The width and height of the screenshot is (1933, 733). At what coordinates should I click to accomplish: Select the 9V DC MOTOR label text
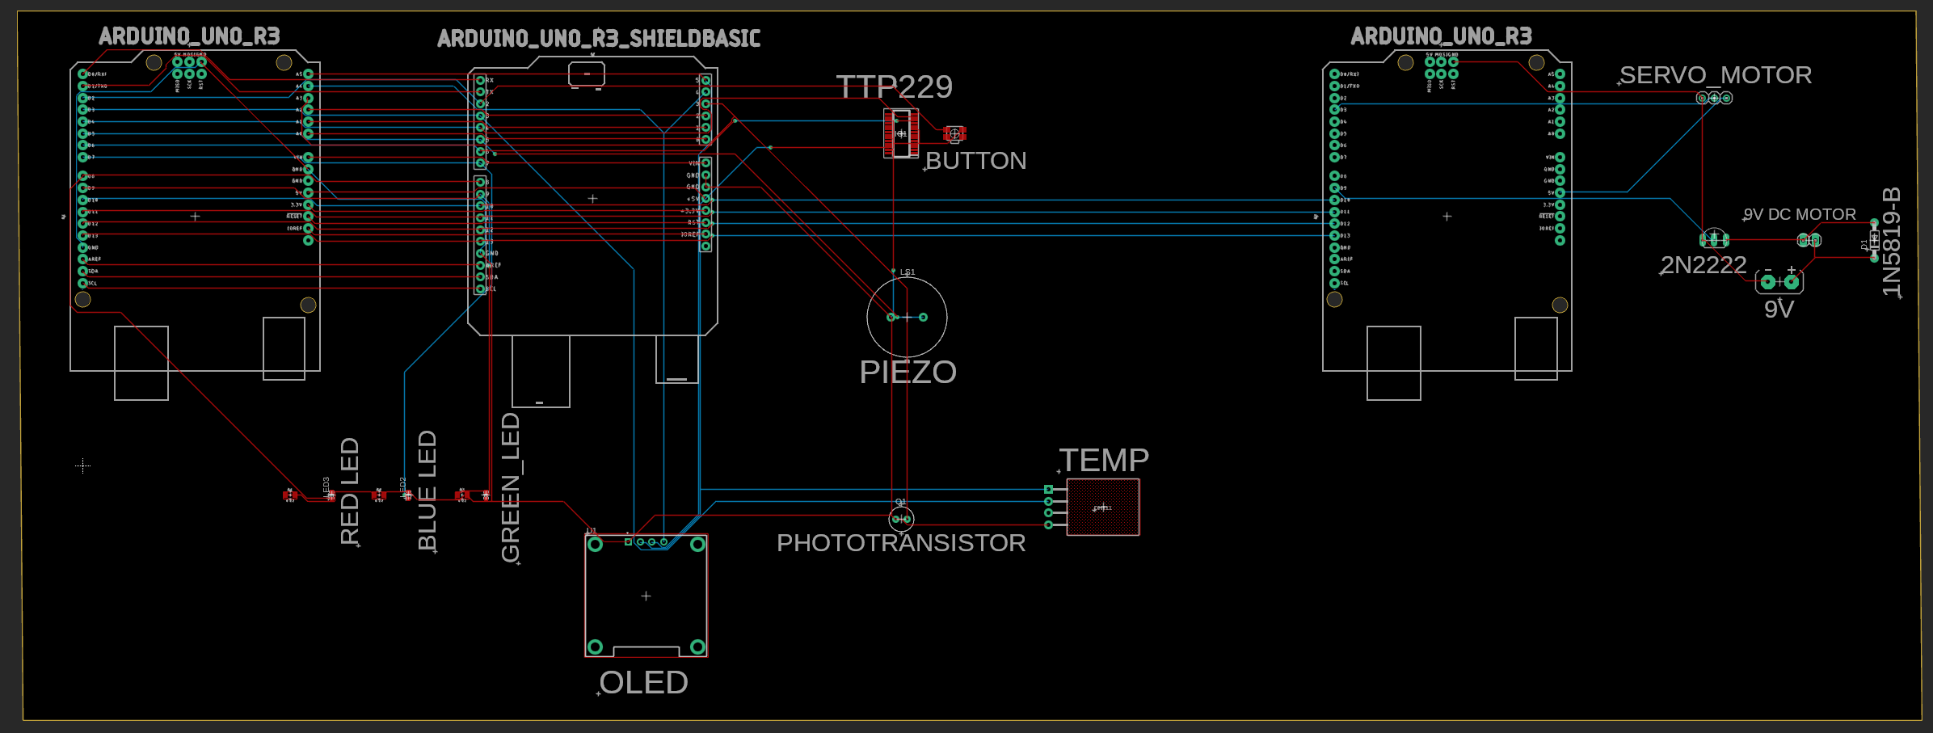point(1800,213)
